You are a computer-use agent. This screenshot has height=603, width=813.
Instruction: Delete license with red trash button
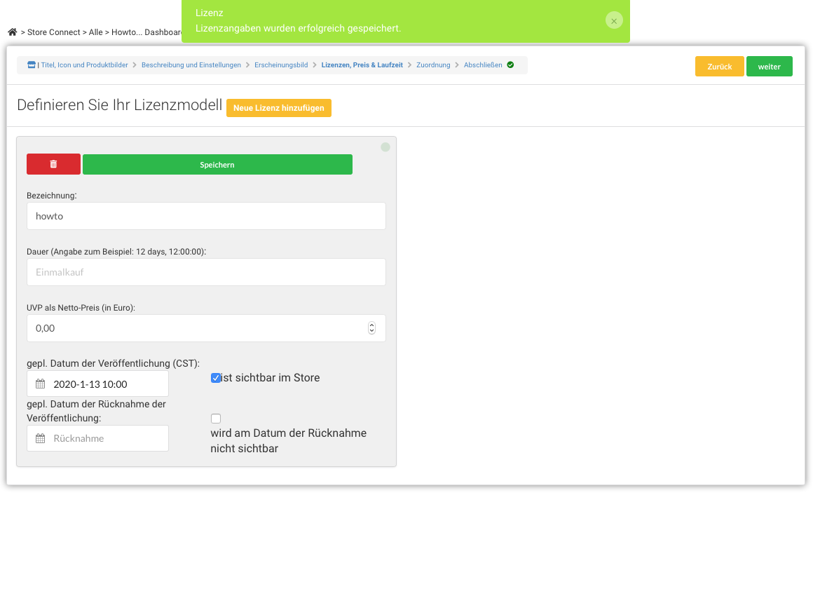tap(53, 164)
